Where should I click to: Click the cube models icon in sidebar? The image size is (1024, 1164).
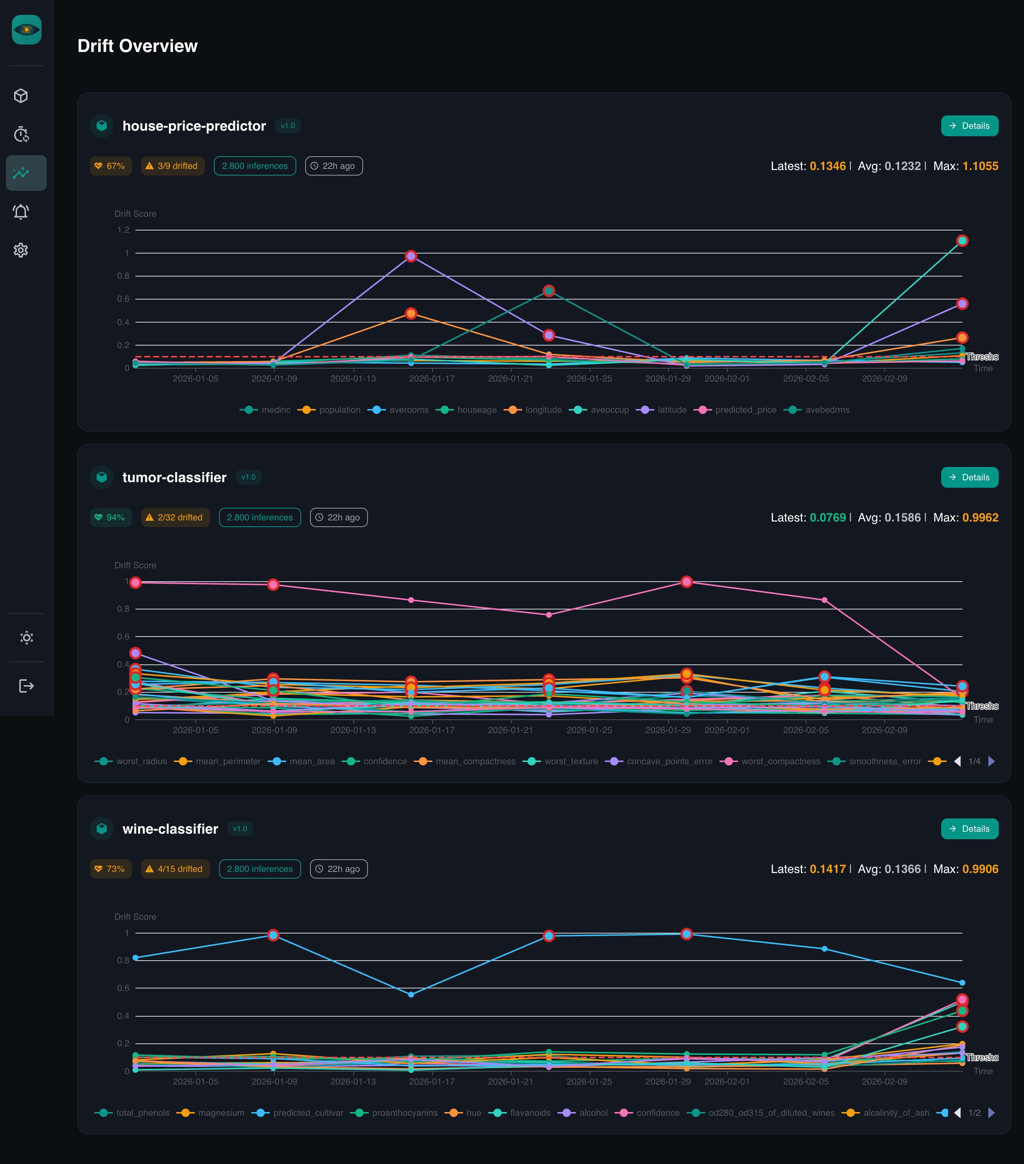coord(21,96)
